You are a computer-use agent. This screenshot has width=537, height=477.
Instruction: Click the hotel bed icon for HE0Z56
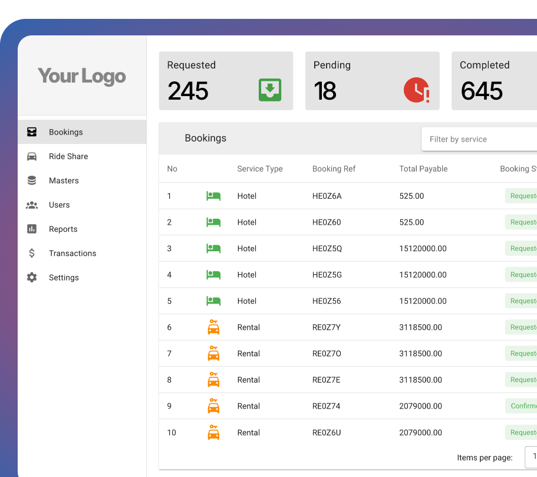coord(213,301)
